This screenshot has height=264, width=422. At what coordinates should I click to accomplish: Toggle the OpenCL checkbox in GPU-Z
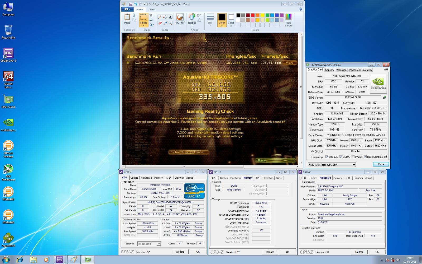[x=327, y=157]
